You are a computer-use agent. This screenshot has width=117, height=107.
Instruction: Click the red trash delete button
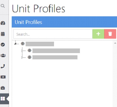(110, 34)
